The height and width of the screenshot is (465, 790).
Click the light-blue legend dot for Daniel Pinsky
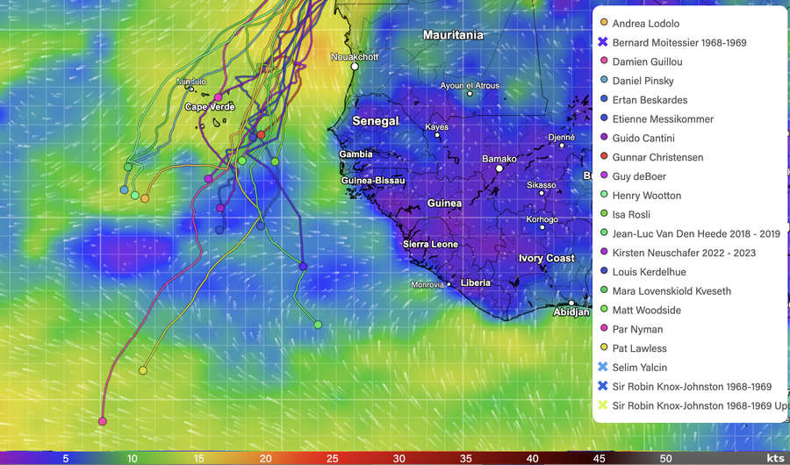(x=604, y=80)
